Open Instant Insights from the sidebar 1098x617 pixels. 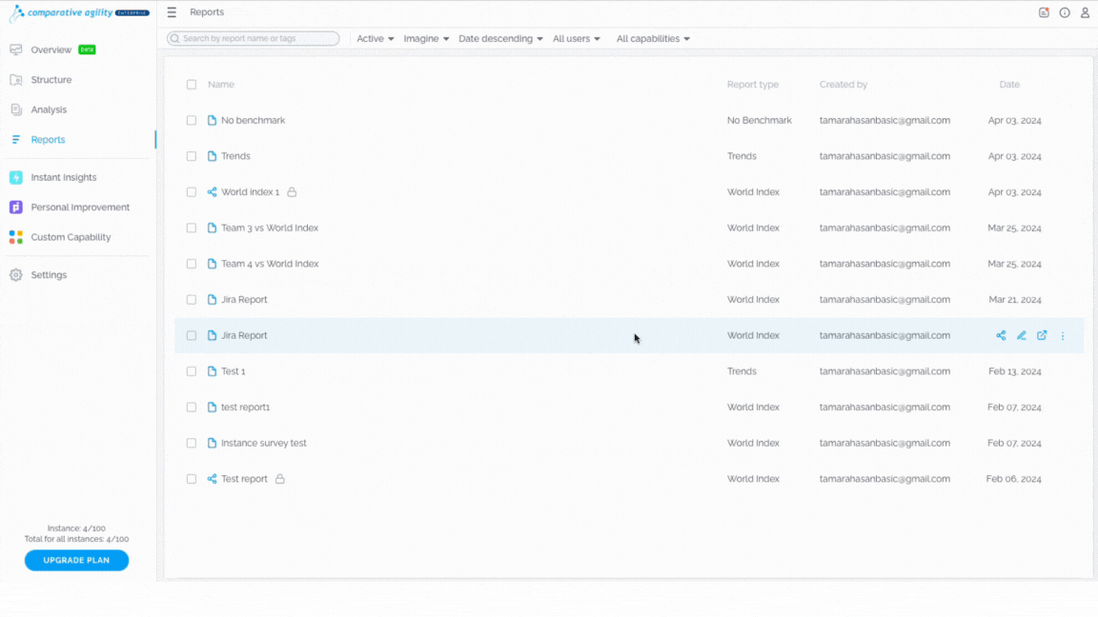pos(64,178)
